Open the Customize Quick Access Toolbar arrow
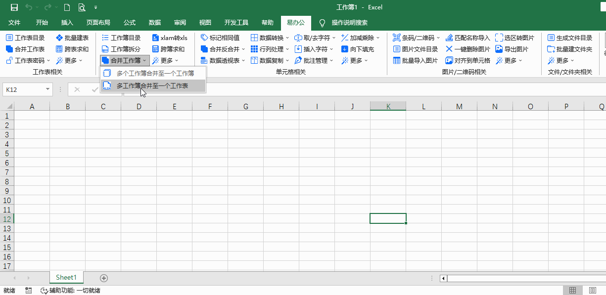 [95, 7]
